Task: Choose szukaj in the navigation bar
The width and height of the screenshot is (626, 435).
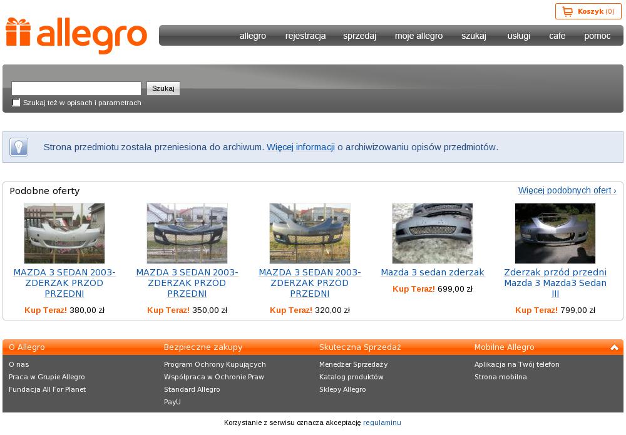Action: click(x=474, y=36)
